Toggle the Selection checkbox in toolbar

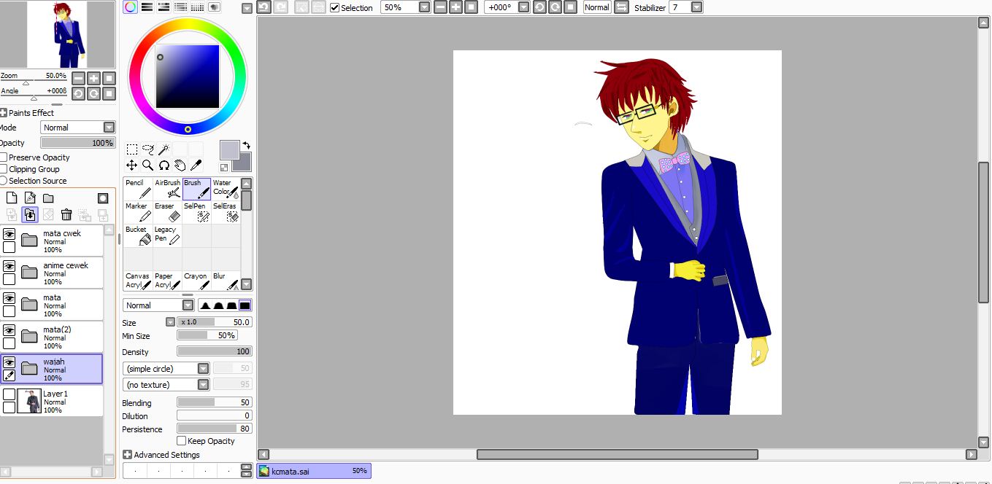point(334,7)
